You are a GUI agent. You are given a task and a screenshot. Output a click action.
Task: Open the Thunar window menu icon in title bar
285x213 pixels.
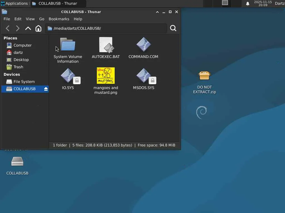(x=4, y=12)
